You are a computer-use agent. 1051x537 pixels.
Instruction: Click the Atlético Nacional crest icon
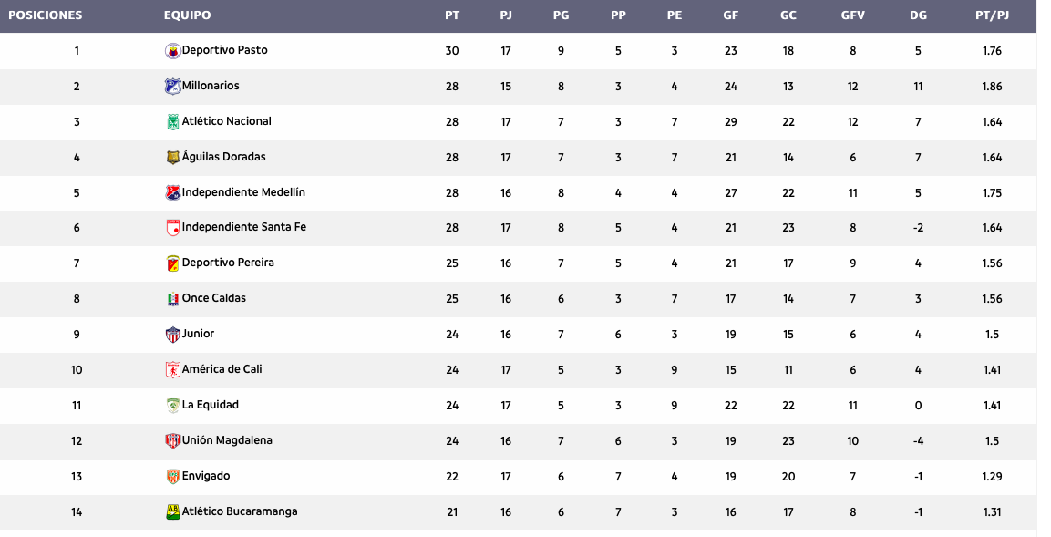coord(172,122)
